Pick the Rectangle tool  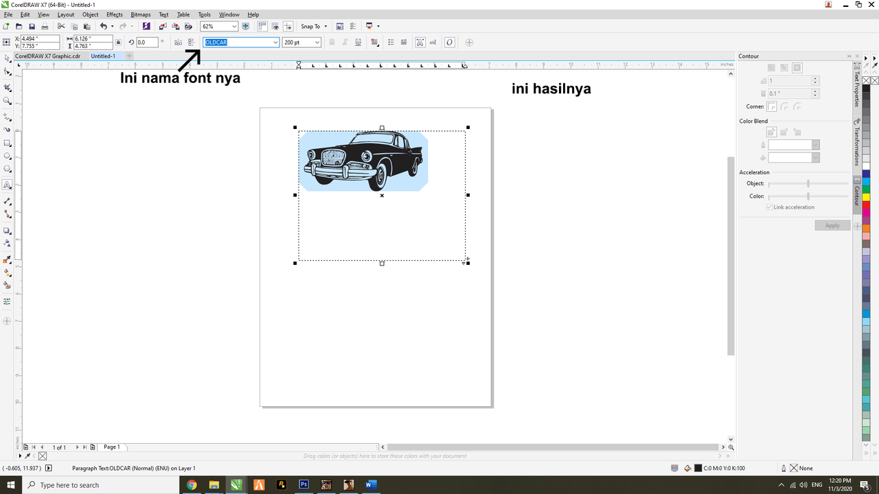click(8, 143)
